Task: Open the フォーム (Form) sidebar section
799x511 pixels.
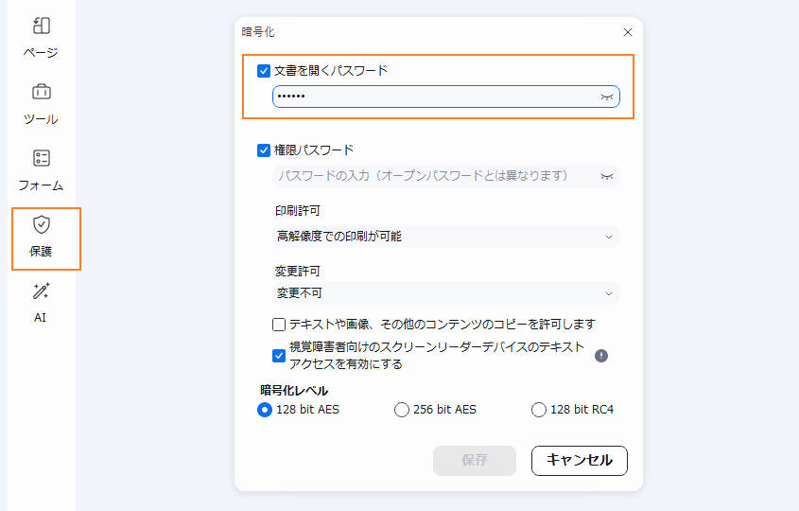Action: (41, 170)
